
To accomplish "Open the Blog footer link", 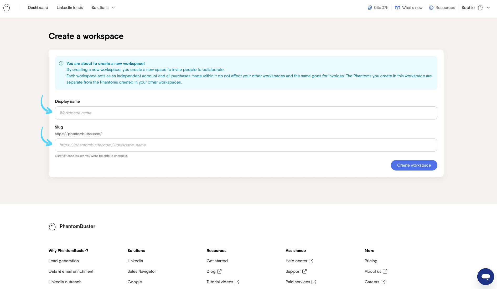I will coord(211,271).
